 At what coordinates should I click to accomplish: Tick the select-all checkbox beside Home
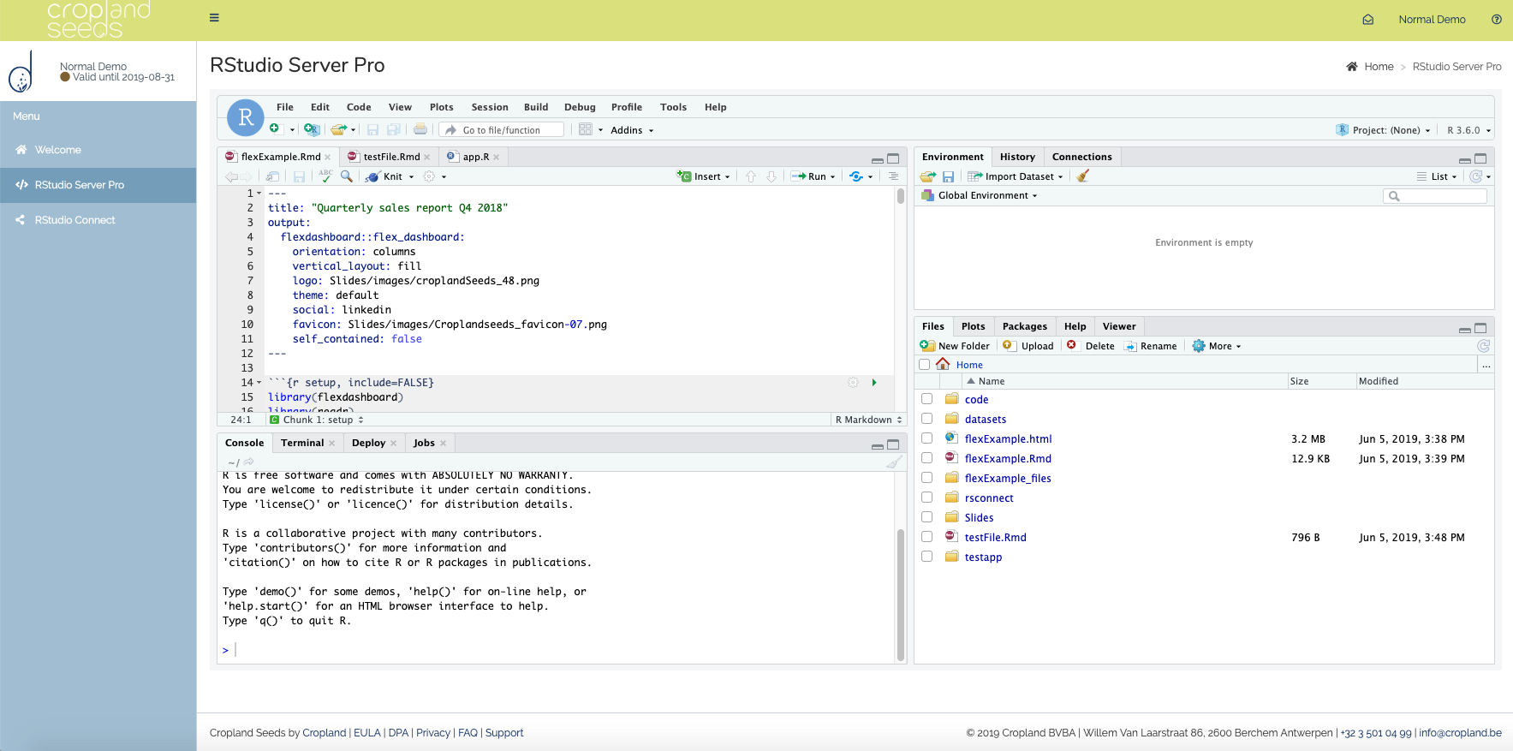(x=924, y=365)
